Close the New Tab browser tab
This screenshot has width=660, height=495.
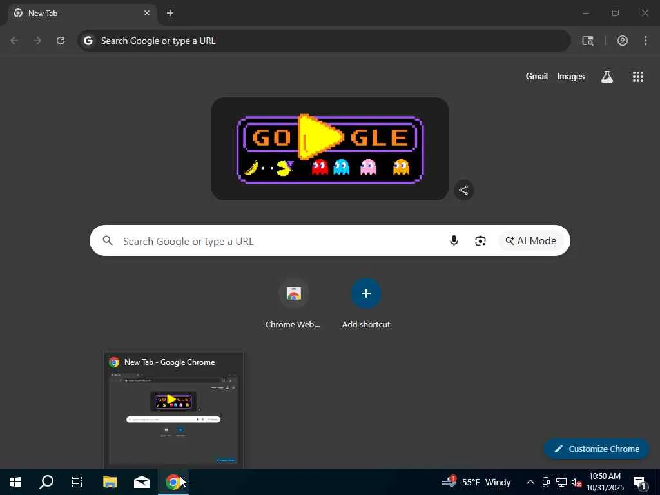[x=146, y=13]
